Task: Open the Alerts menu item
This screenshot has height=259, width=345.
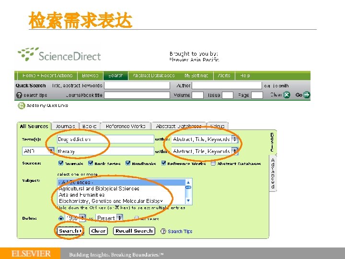Action: [224, 76]
